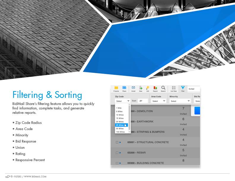Screen dimensions: 235x181
Task: Click the ZIP input field
Action: coord(143,101)
